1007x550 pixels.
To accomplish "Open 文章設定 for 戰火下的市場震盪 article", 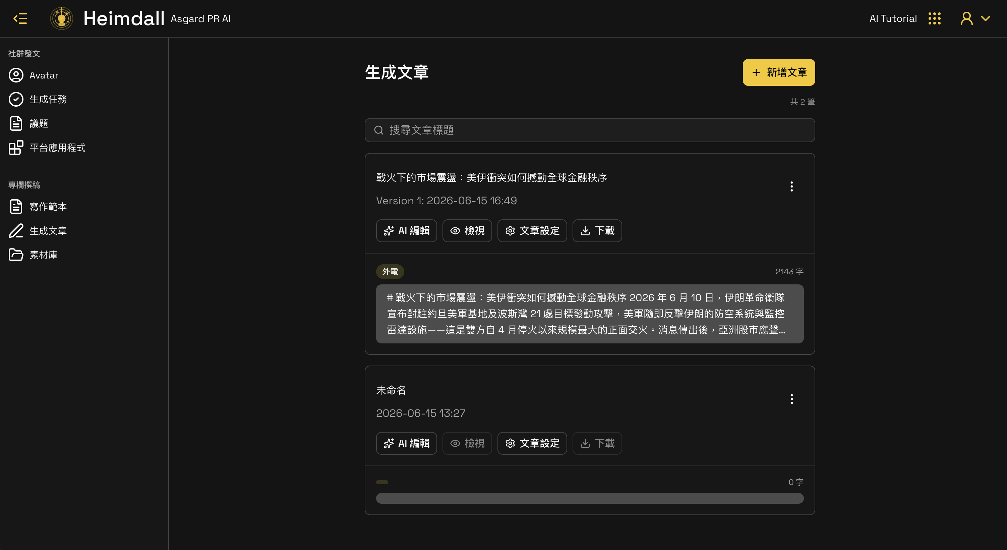I will (x=532, y=231).
